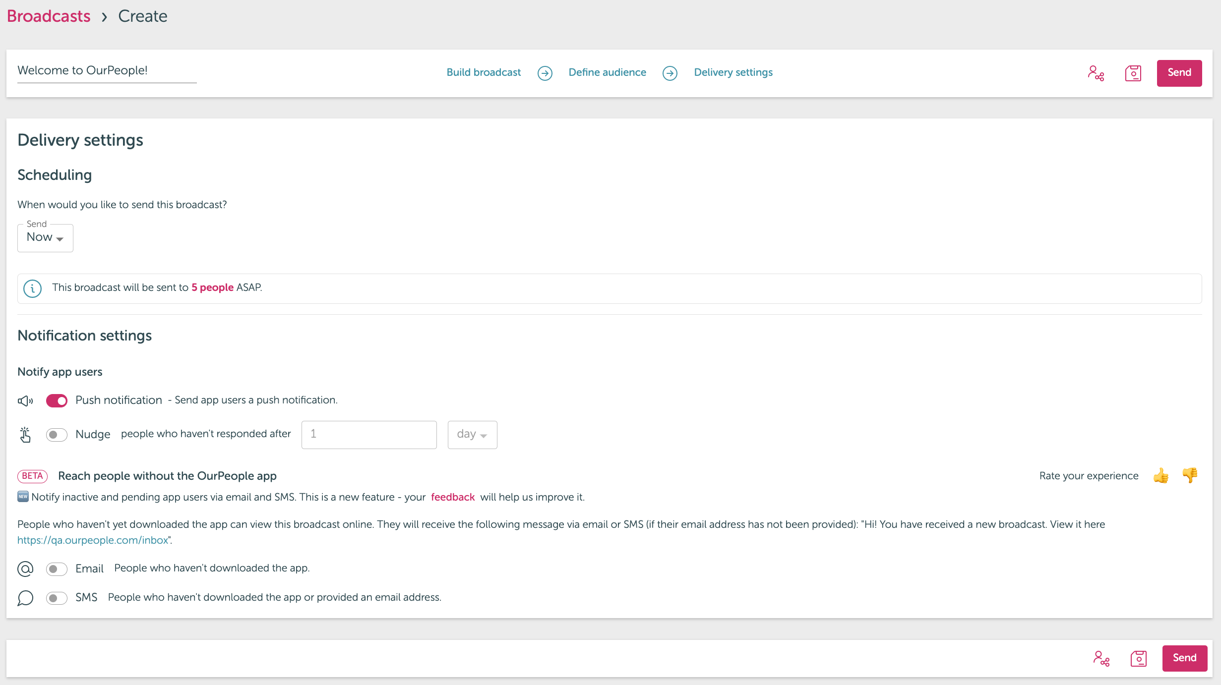Viewport: 1221px width, 685px height.
Task: Click the thumbs down rating icon
Action: coord(1190,475)
